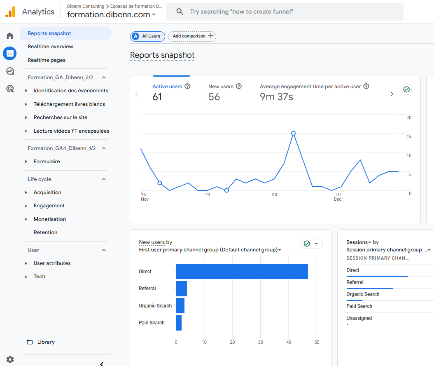Screen dimensions: 434x366
Task: Click the Direct bar in New users chart
Action: tap(242, 272)
